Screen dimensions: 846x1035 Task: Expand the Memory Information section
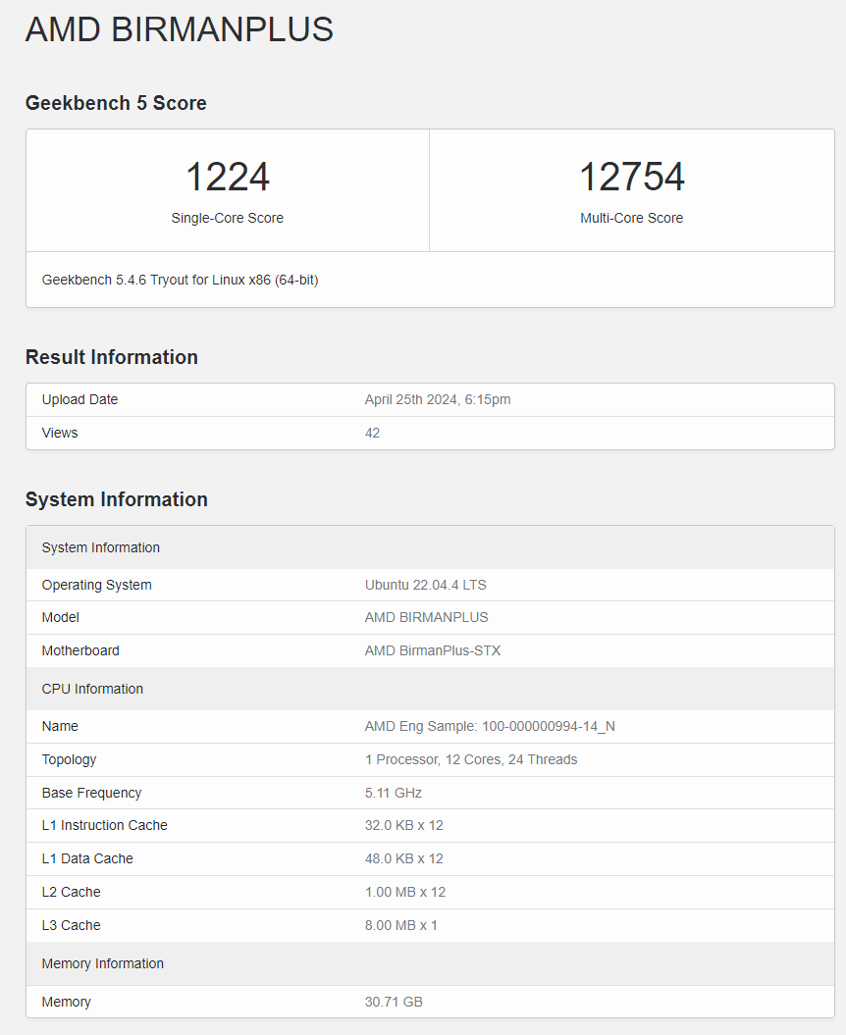(x=102, y=963)
